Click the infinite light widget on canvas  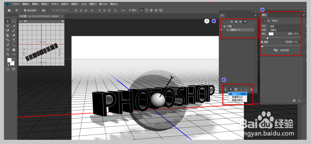click(207, 21)
